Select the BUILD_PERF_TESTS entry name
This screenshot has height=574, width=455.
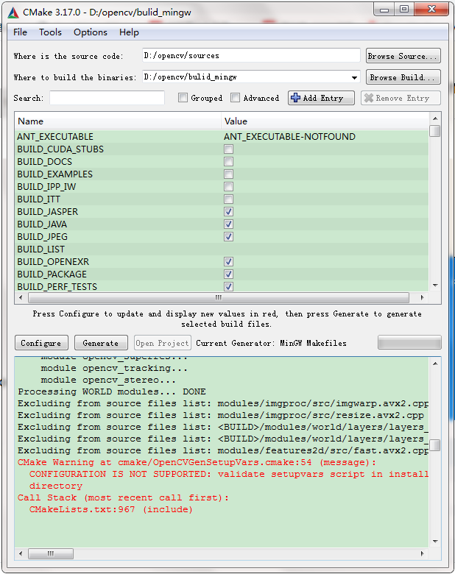point(57,287)
